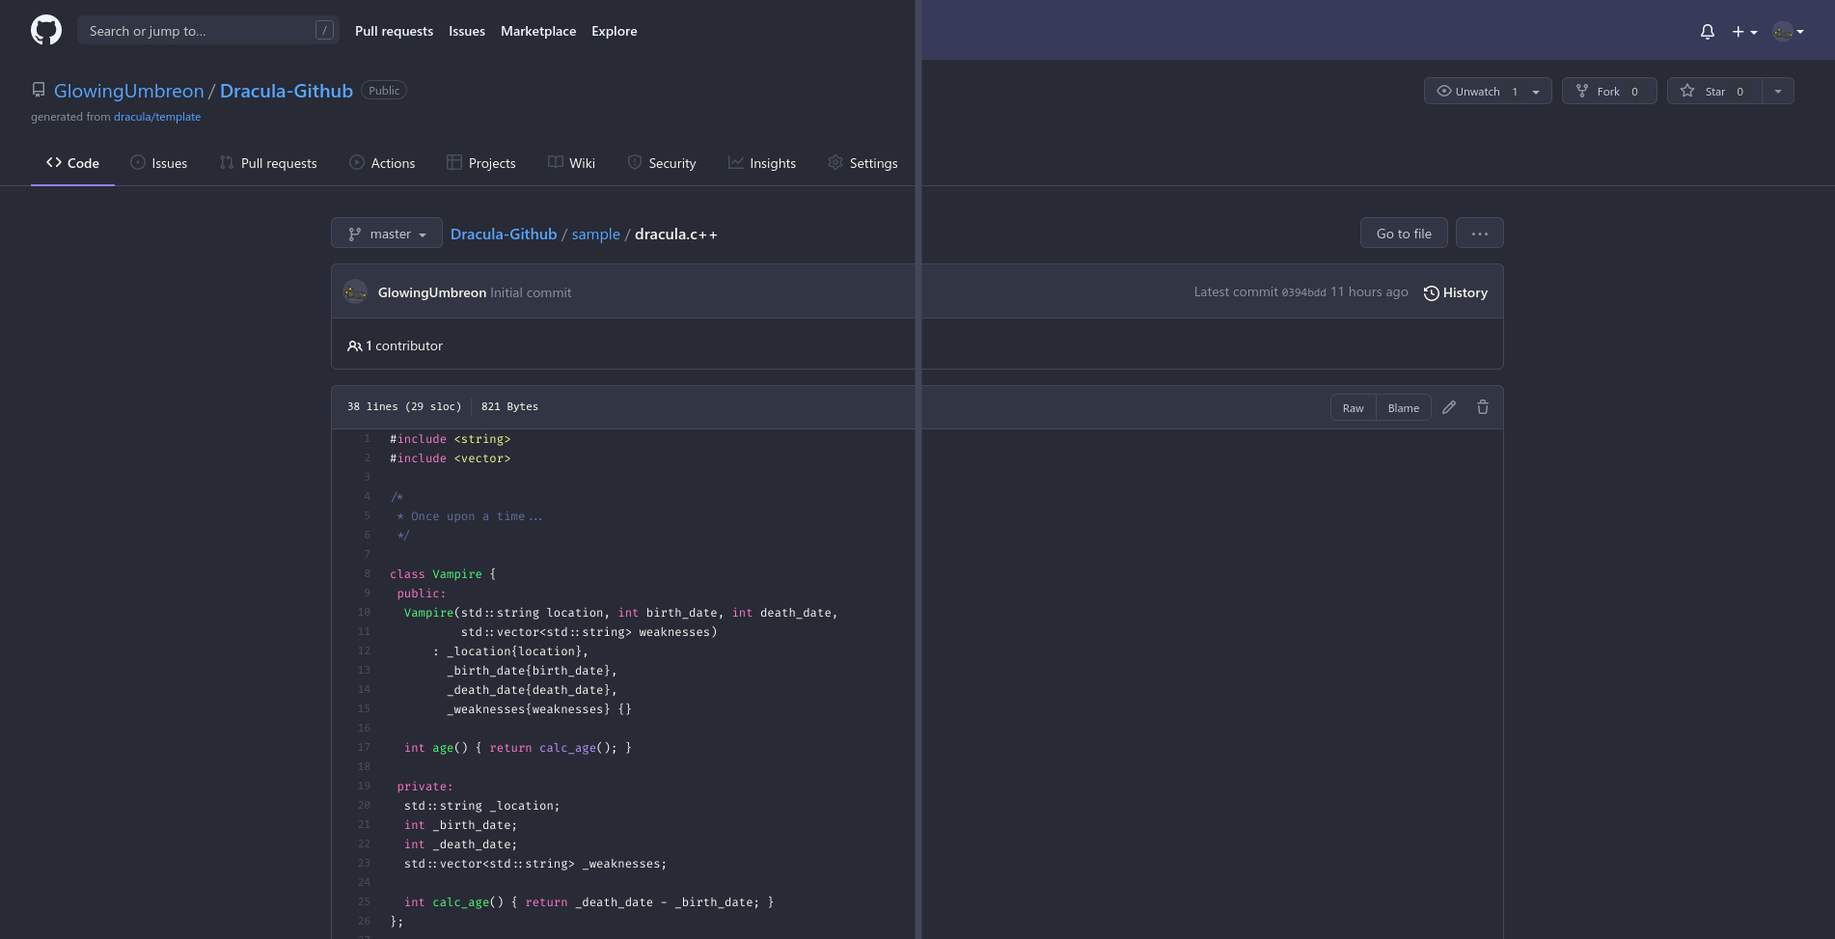
Task: Delete the file using the trash icon
Action: 1482,407
